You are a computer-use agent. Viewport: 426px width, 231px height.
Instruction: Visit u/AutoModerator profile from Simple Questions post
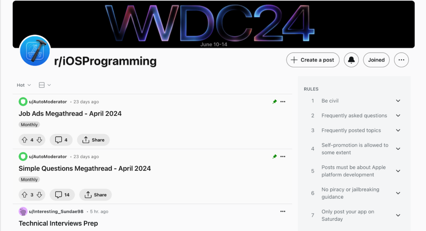(48, 156)
